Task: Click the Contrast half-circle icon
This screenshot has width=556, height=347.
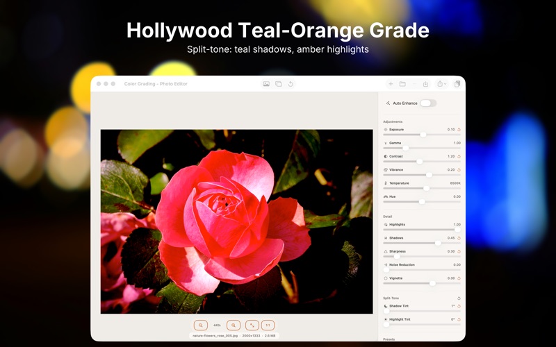Action: point(386,156)
